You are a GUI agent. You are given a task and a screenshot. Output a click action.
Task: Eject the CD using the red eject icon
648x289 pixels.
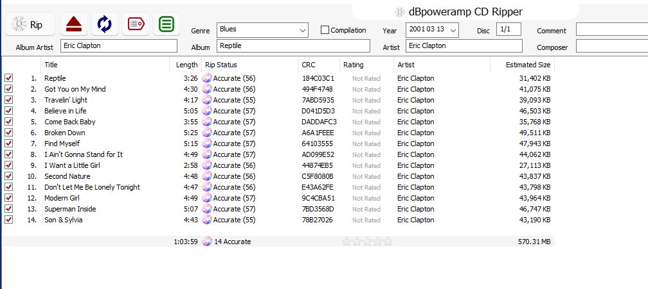click(74, 24)
